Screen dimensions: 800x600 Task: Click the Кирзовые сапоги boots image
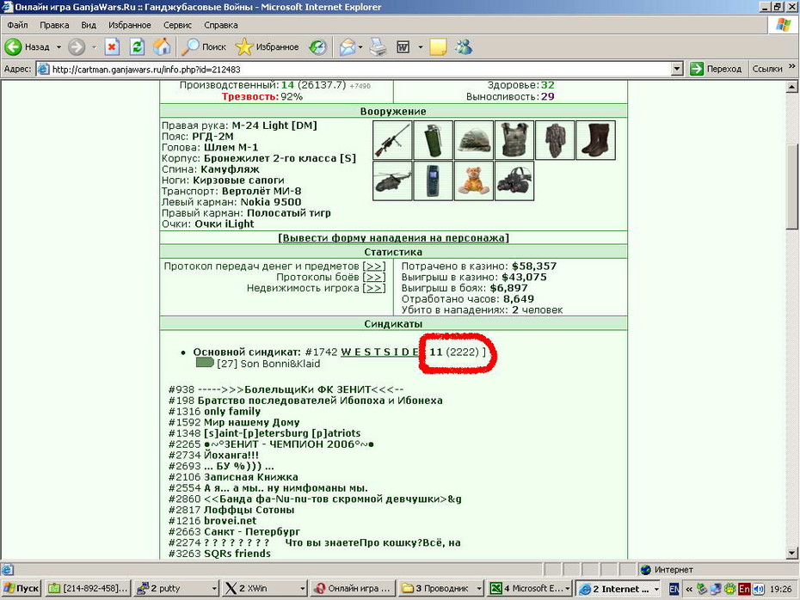596,140
